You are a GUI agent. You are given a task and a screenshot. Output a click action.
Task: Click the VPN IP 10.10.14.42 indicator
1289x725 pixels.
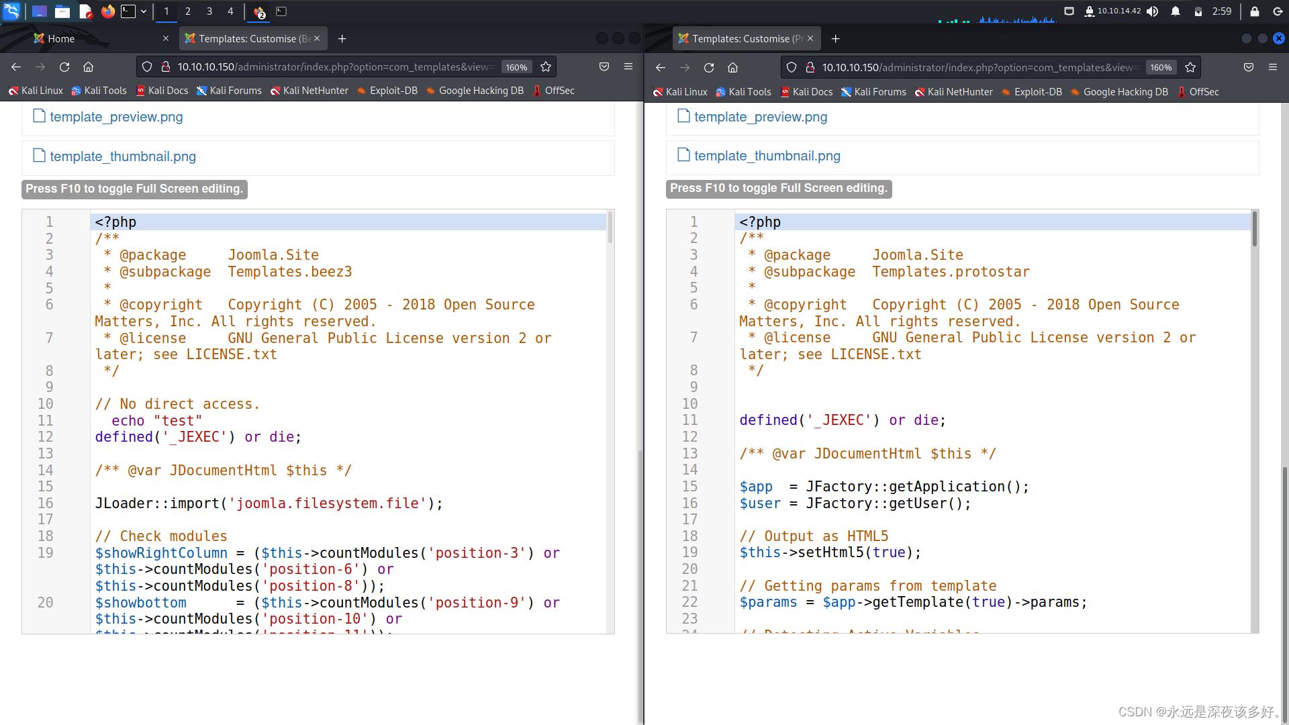point(1112,11)
